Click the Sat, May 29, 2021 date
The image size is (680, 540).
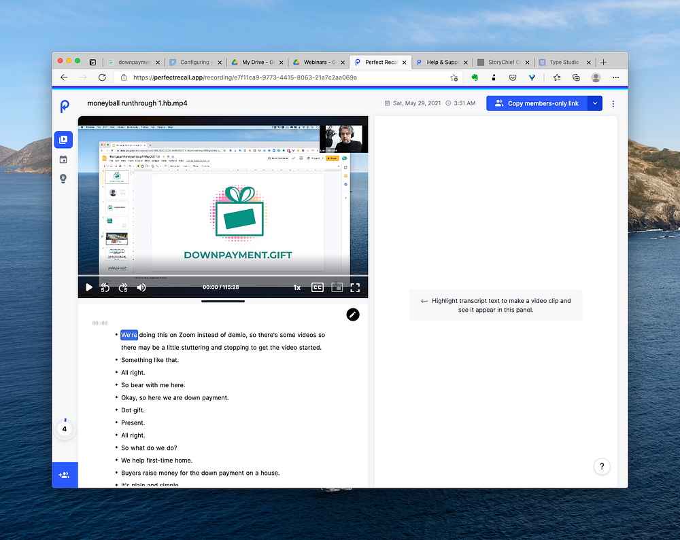(x=413, y=103)
